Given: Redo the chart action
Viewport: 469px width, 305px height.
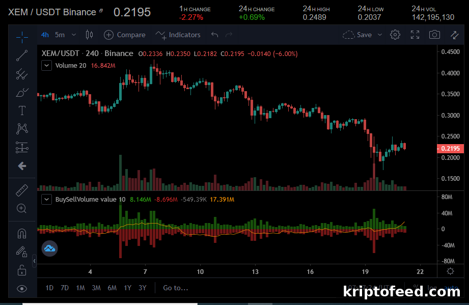Looking at the screenshot, I should (229, 35).
